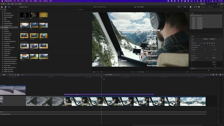This screenshot has width=224, height=126.
Task: Click the connect clip edit button
Action: click(x=10, y=75)
